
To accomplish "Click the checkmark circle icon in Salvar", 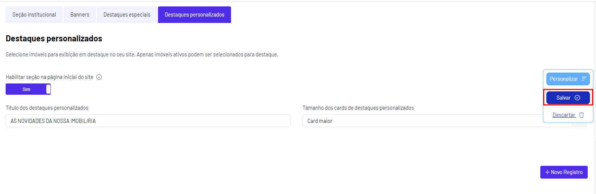I will [x=577, y=98].
